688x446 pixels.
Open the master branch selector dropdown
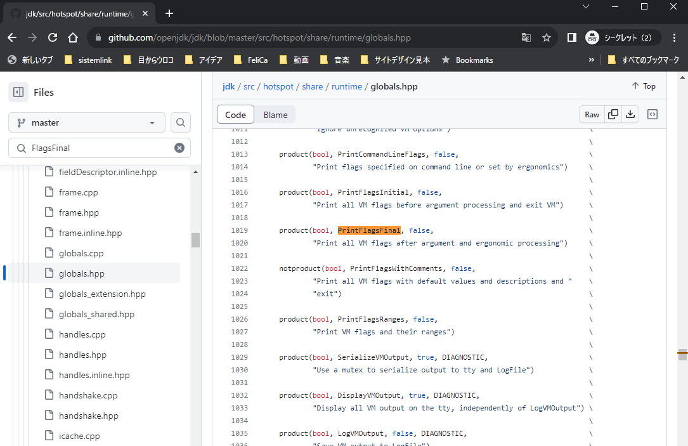pyautogui.click(x=87, y=123)
